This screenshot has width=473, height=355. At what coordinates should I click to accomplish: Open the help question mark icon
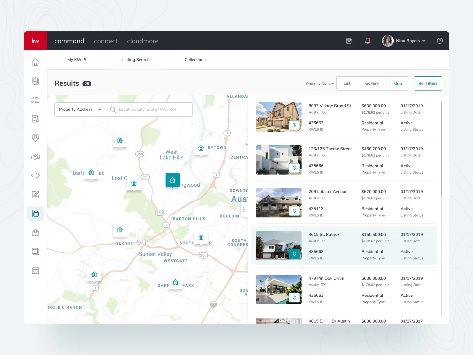click(x=440, y=41)
